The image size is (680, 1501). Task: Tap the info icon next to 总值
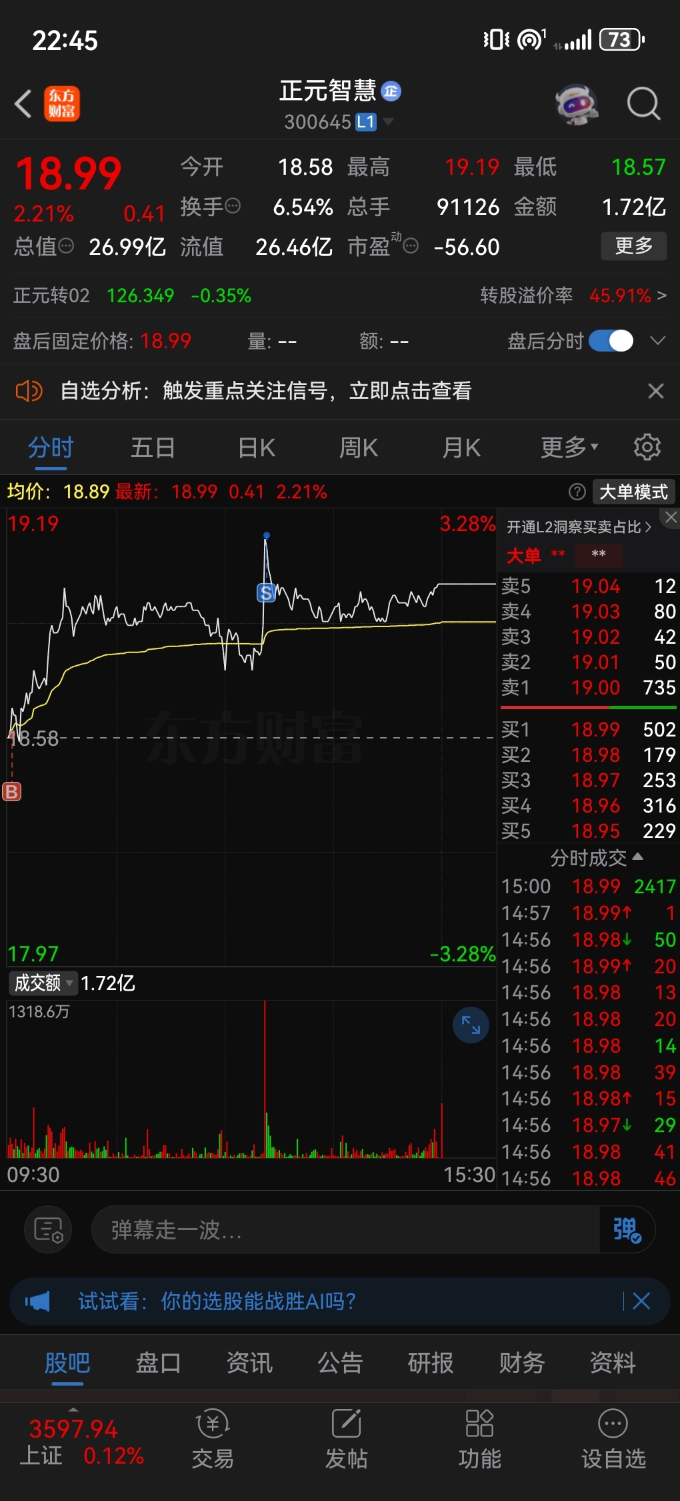click(65, 246)
